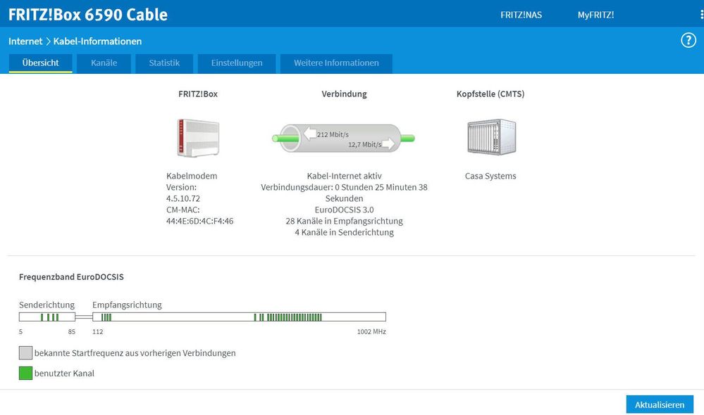Click the Senderichtung frequency band bar
704x415 pixels.
click(47, 317)
